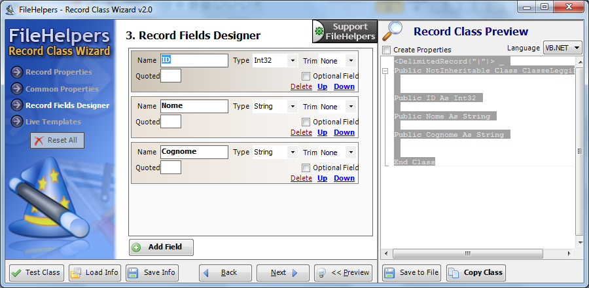Collapse the class block in the code preview
589x288 pixels.
(385, 71)
